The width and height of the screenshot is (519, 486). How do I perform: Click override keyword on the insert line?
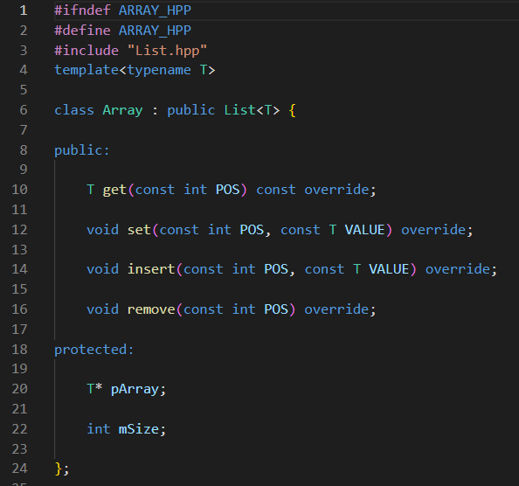tap(457, 269)
